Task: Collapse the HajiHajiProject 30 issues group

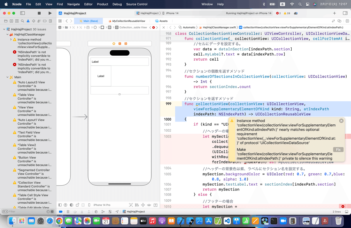Action: pyautogui.click(x=4, y=30)
